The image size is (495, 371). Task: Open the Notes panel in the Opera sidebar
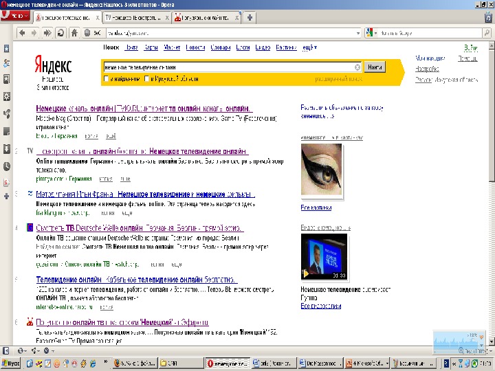pyautogui.click(x=6, y=131)
